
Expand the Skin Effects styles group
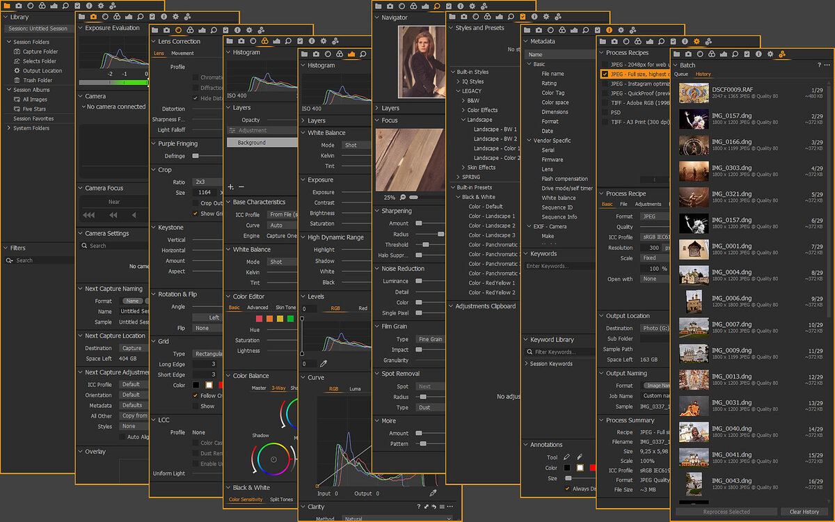[463, 167]
